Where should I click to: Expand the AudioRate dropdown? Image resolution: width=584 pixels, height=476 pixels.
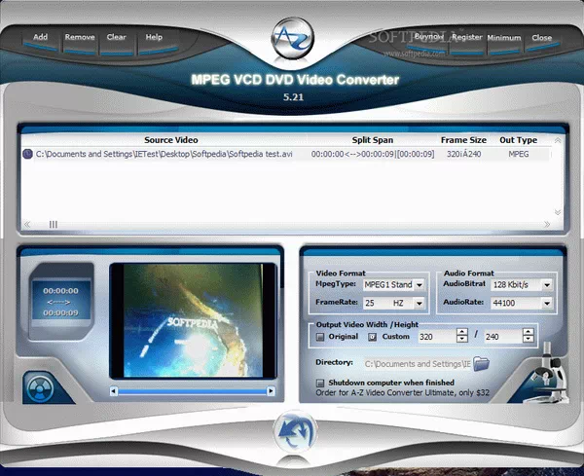[547, 303]
